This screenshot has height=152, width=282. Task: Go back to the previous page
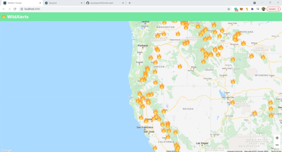[4, 9]
